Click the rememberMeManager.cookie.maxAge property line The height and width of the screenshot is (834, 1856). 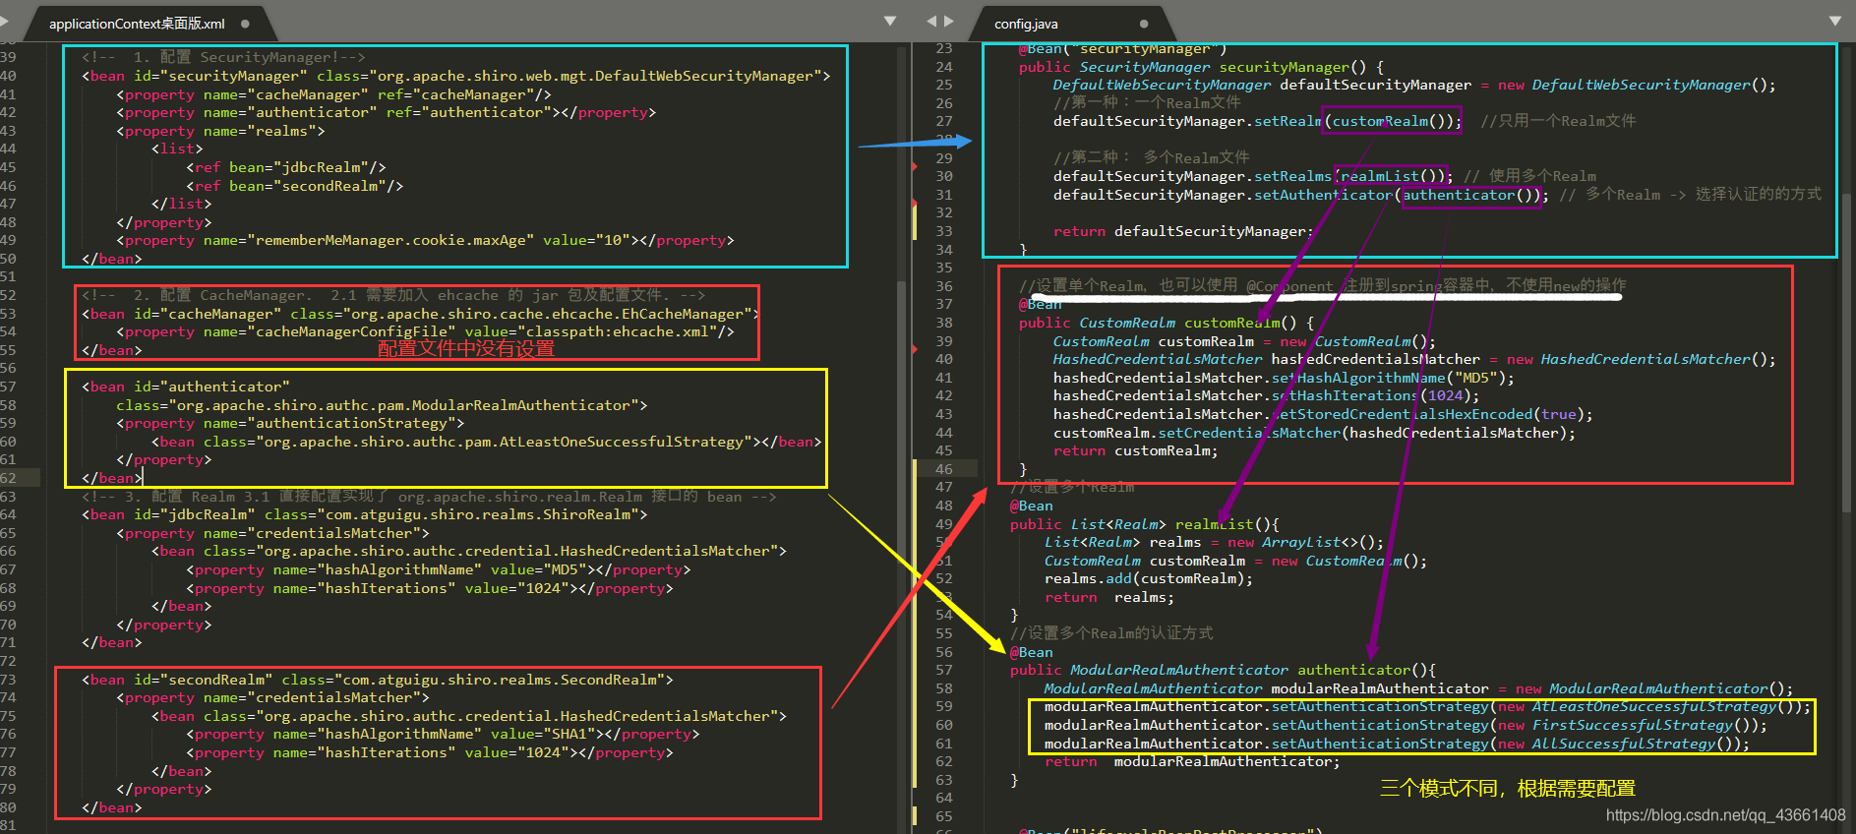[425, 240]
